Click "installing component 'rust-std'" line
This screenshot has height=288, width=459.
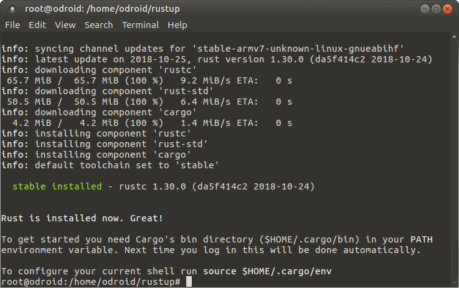click(105, 144)
